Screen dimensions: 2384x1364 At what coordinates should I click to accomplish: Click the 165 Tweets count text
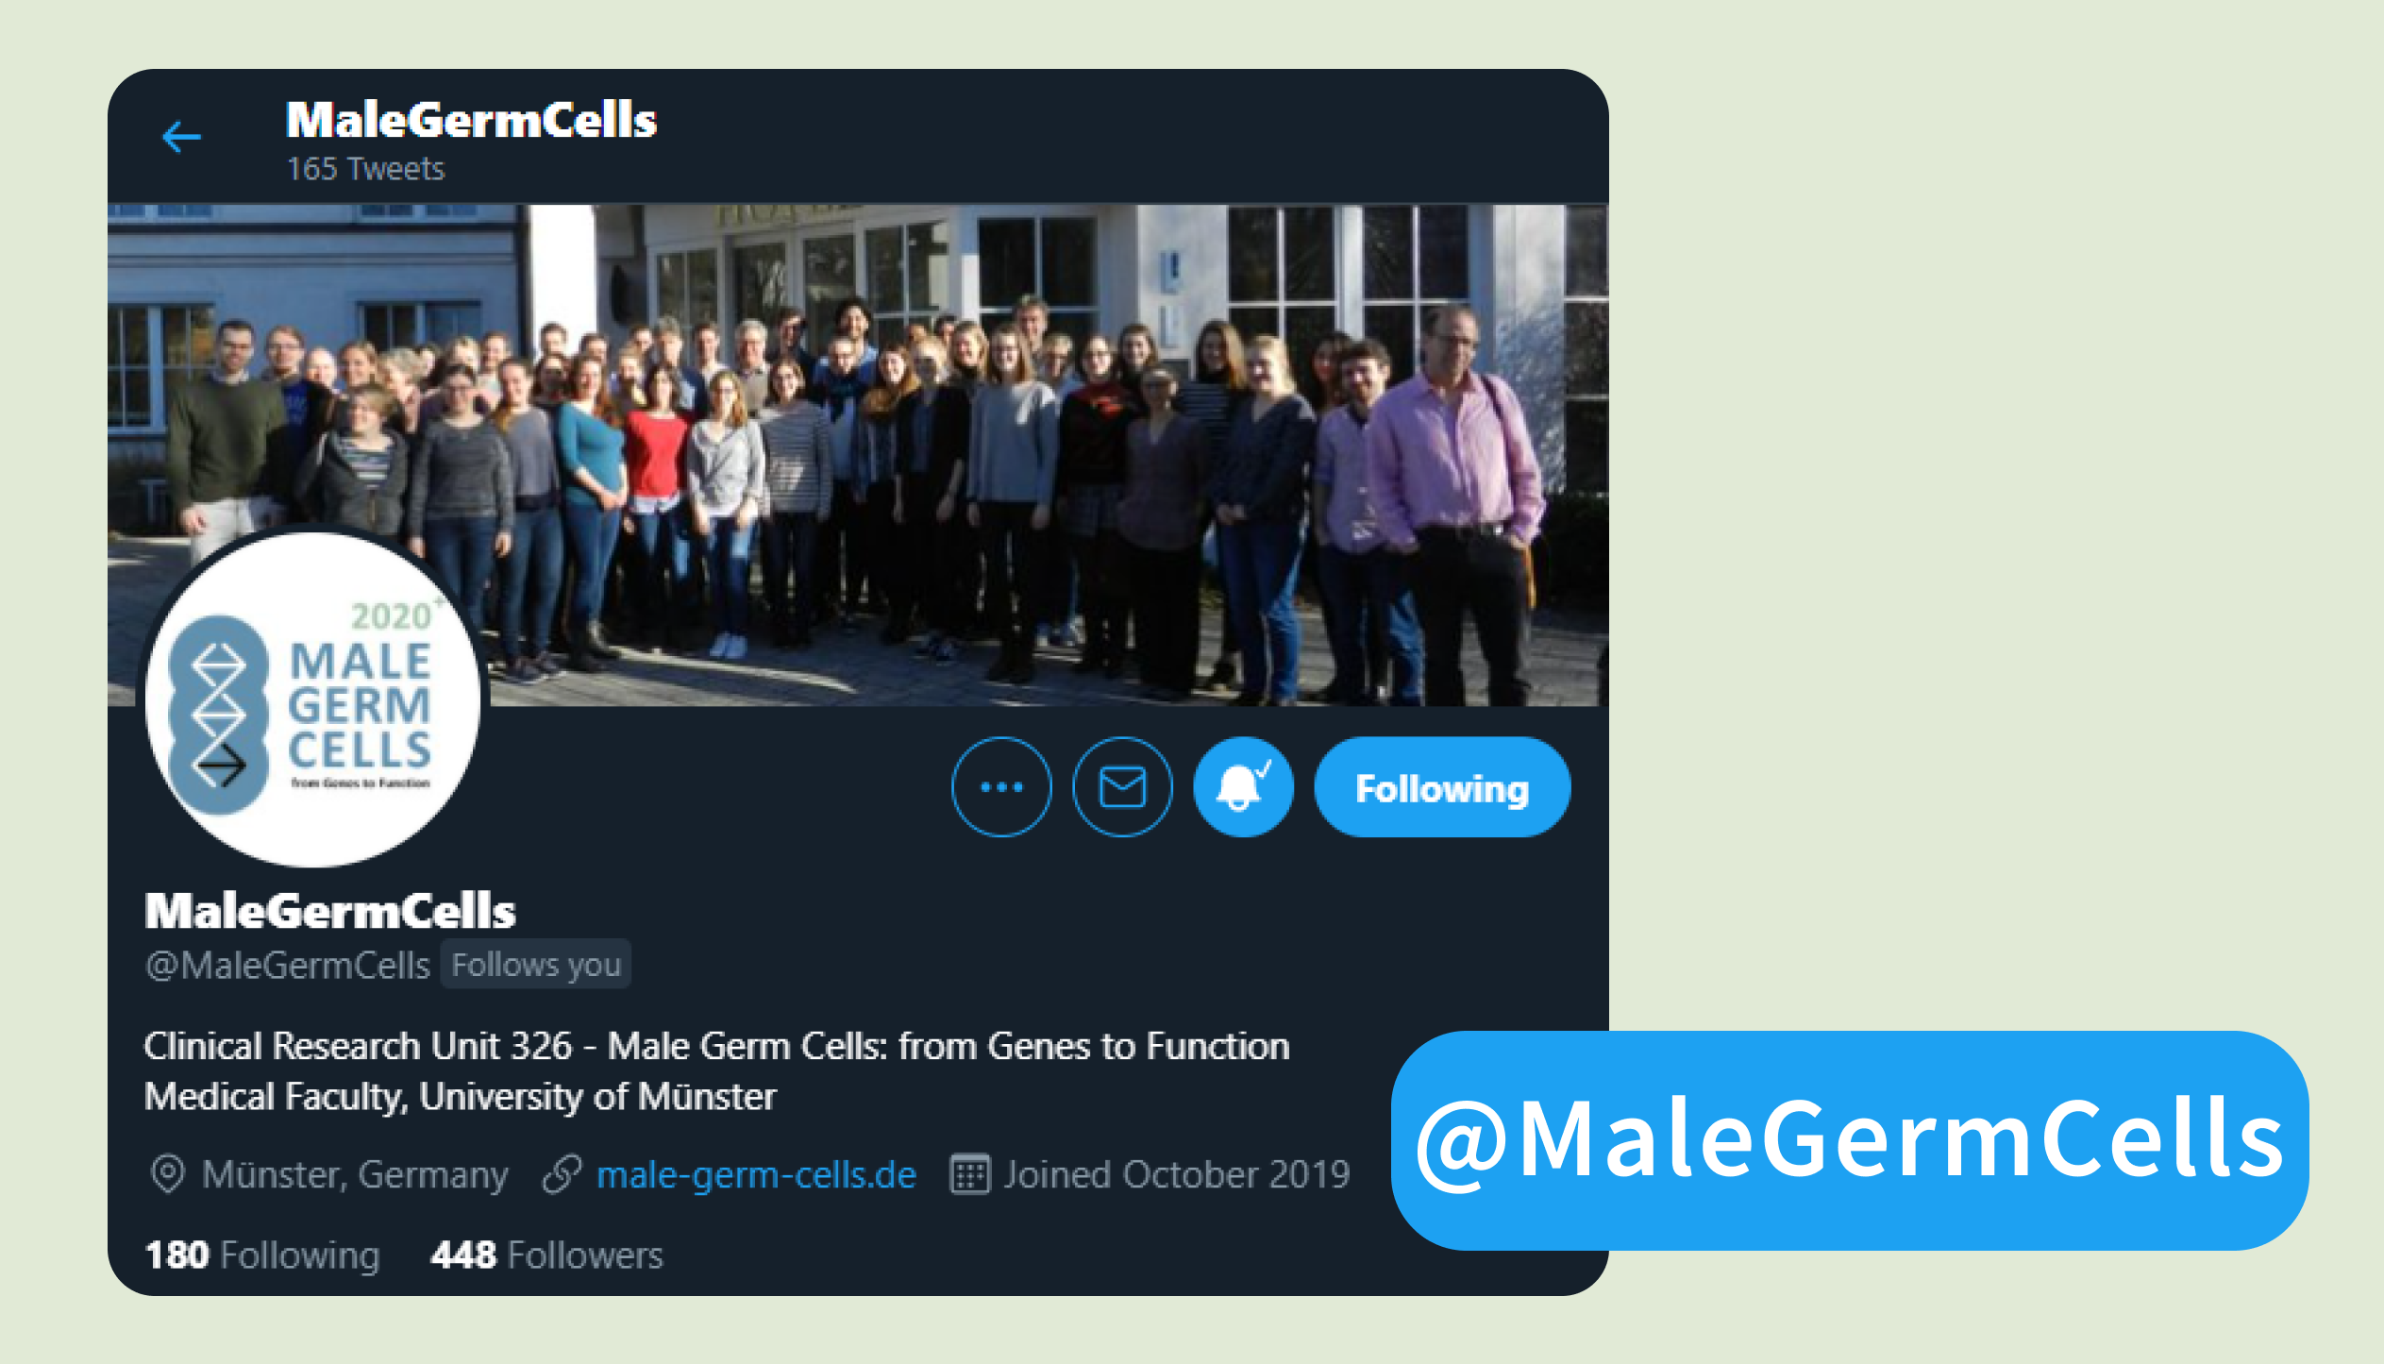[366, 169]
